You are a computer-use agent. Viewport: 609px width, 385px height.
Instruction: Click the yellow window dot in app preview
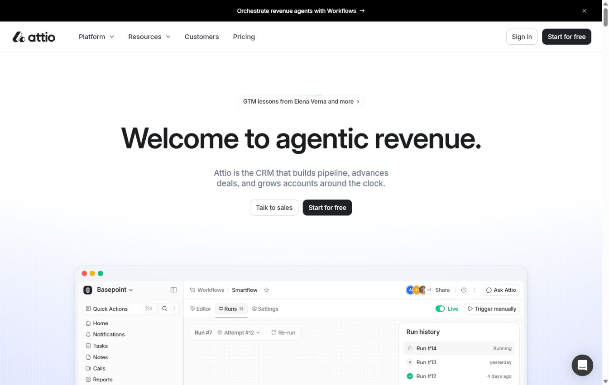92,273
